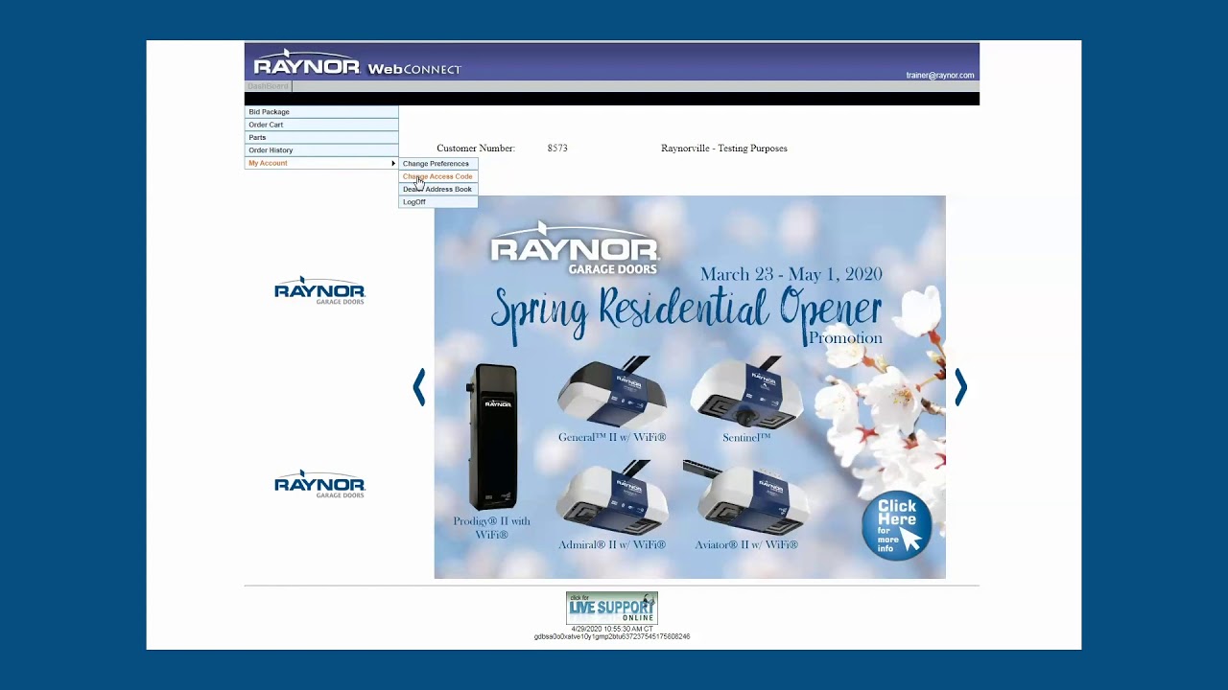This screenshot has width=1228, height=690.
Task: Choose Change Preferences in the submenu
Action: [437, 164]
